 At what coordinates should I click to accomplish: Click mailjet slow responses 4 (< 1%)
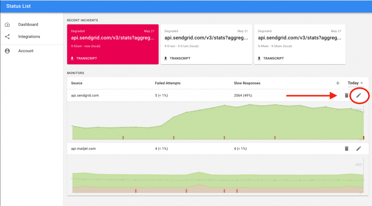[x=240, y=149]
